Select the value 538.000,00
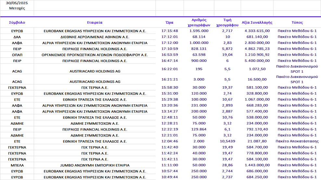 257,117
